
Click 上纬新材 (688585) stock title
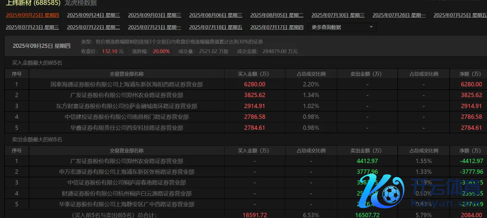point(33,3)
